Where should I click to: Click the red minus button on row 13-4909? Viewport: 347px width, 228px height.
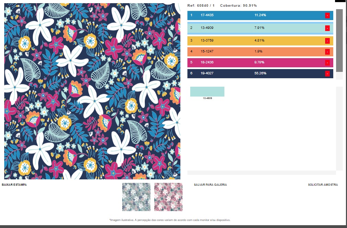tap(327, 28)
